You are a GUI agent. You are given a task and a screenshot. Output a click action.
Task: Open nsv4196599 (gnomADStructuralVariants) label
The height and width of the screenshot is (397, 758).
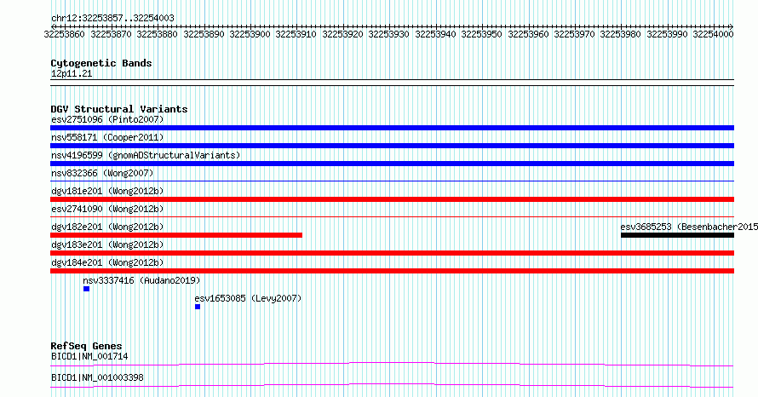click(x=146, y=155)
